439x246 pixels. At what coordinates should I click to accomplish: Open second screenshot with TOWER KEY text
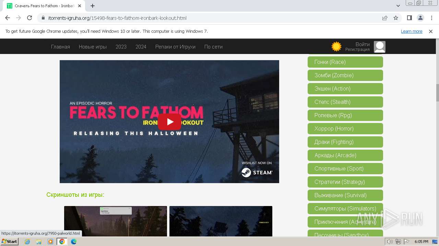coord(221,221)
